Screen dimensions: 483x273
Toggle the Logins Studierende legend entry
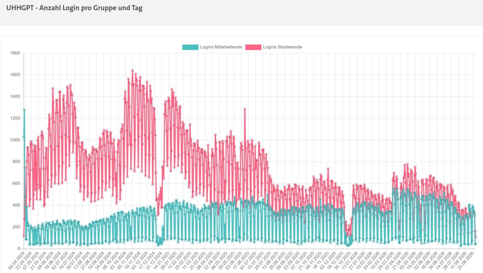pos(274,47)
